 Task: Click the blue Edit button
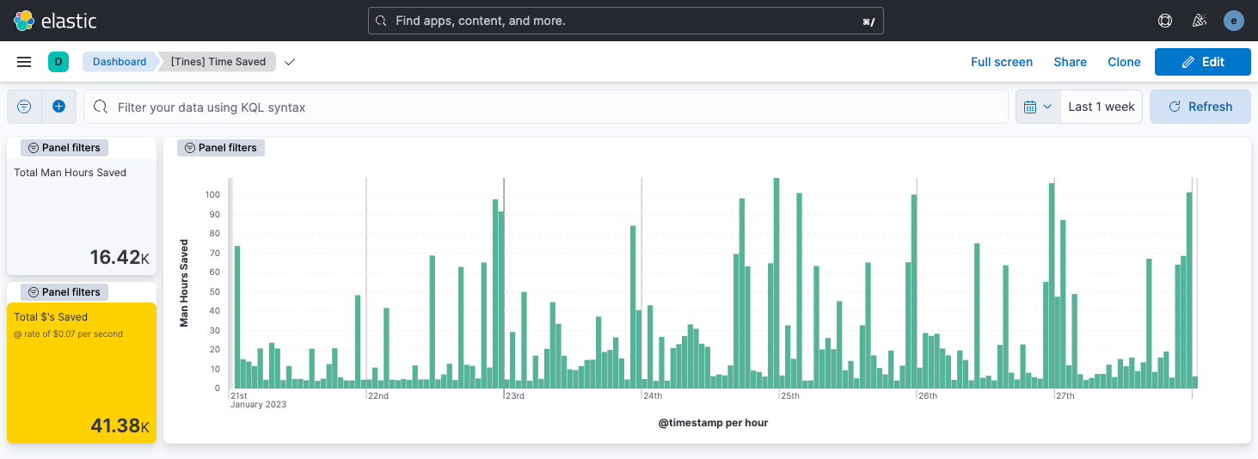pos(1202,62)
